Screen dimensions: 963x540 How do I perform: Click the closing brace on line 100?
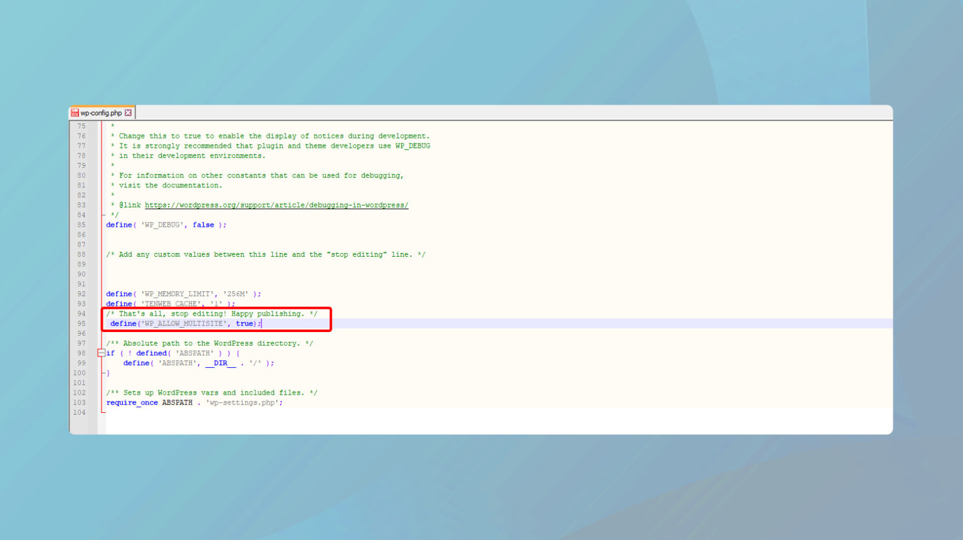click(x=107, y=373)
